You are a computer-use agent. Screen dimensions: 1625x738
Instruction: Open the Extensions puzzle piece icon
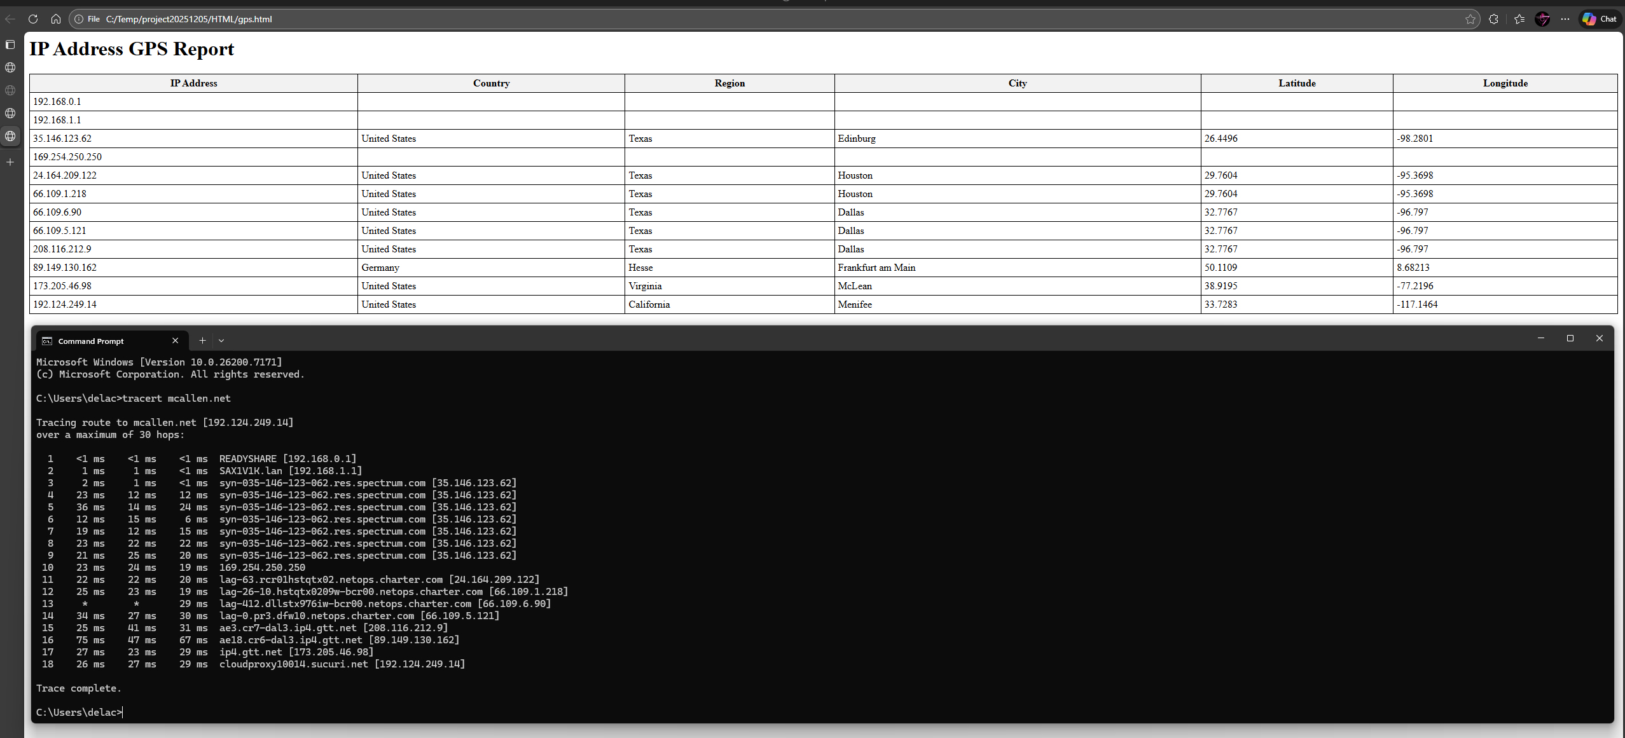[x=1494, y=19]
